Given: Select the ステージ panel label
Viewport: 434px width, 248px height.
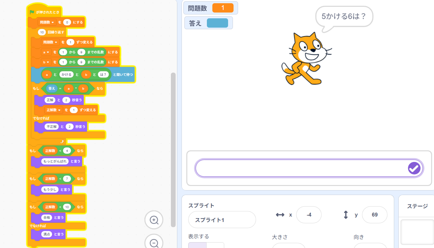Looking at the screenshot, I should [417, 206].
